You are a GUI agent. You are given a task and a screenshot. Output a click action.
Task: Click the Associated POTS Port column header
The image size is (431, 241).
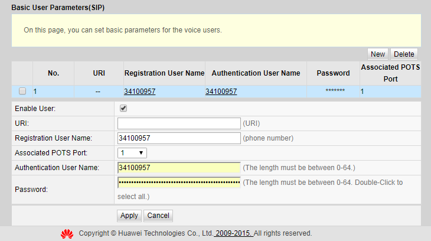pyautogui.click(x=390, y=73)
